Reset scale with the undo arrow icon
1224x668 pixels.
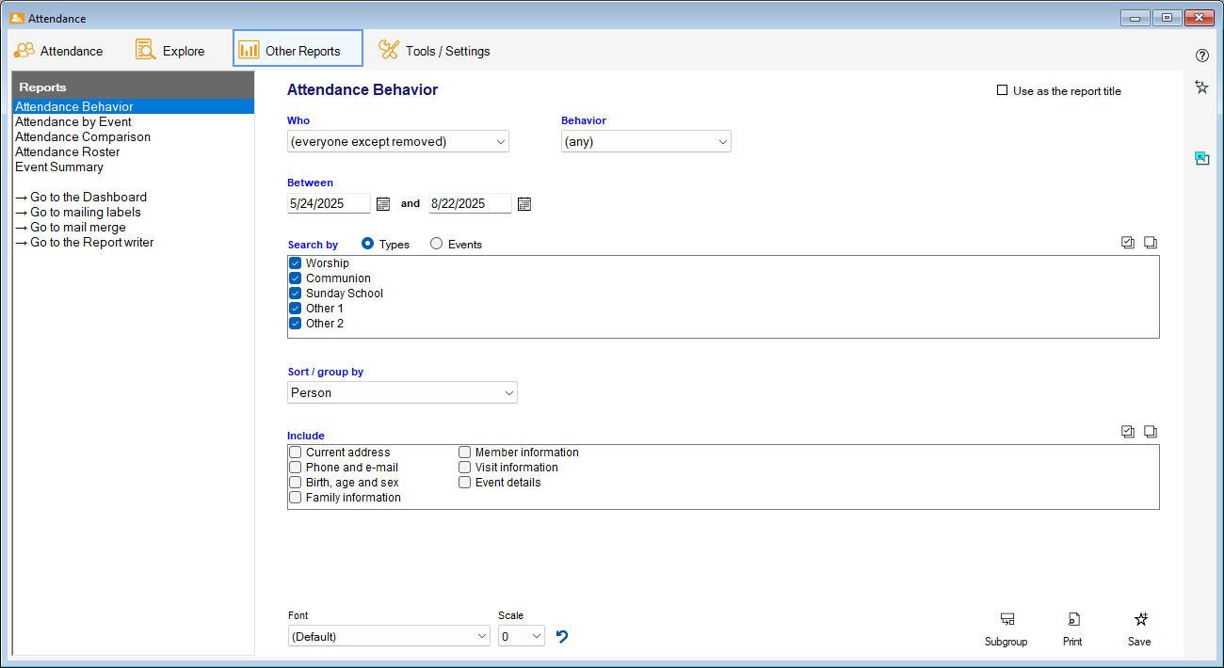pyautogui.click(x=562, y=637)
